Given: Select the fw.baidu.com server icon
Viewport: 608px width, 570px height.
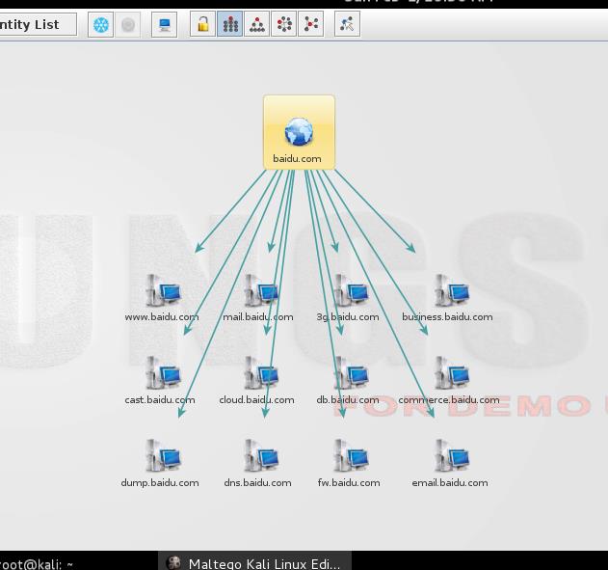Looking at the screenshot, I should pos(351,455).
